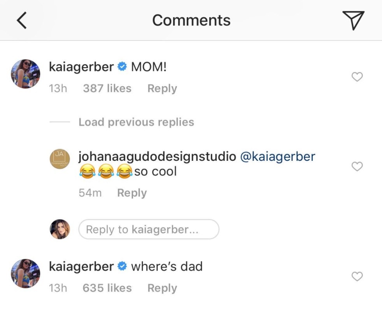Expand Load previous replies

136,122
